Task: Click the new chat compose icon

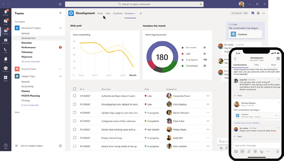Action: [60, 4]
